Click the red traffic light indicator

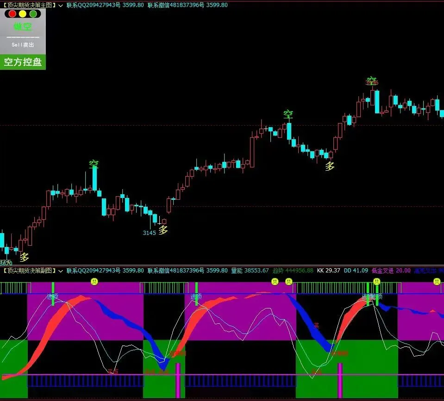pyautogui.click(x=12, y=14)
